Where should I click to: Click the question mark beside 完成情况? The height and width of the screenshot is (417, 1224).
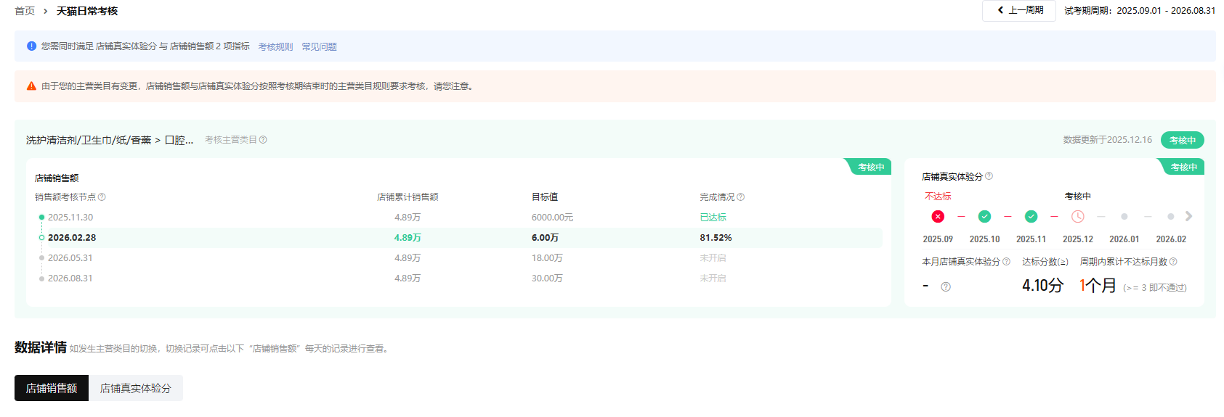[x=740, y=197]
